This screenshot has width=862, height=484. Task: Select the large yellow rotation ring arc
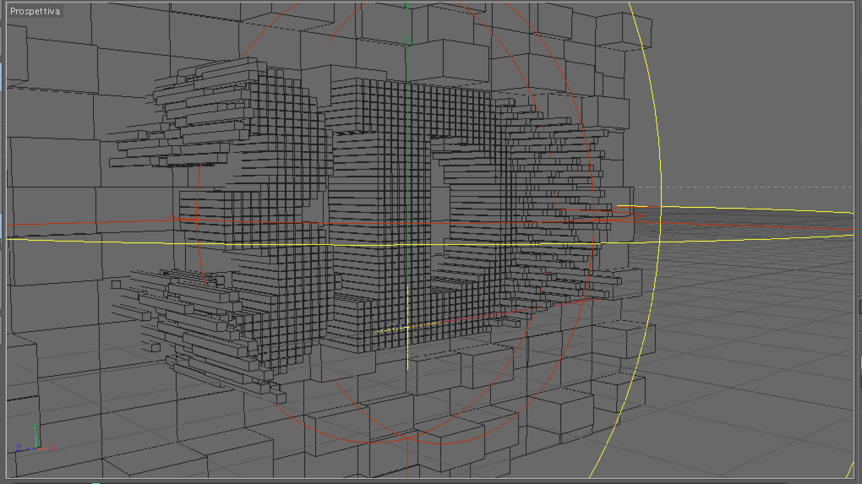(x=657, y=127)
